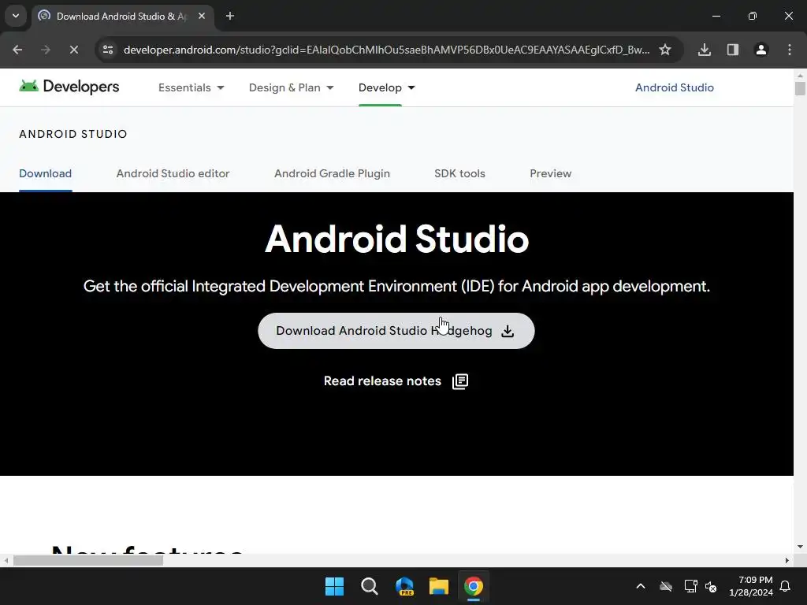This screenshot has height=605, width=807.
Task: Stop loading the page
Action: 73,50
